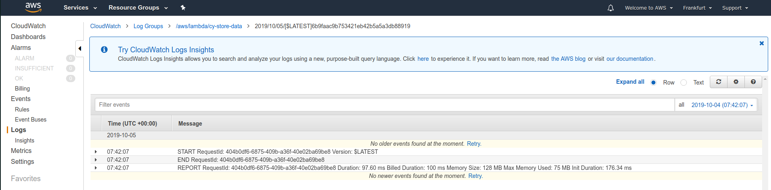Select the Text view radio button
The height and width of the screenshot is (190, 771).
click(684, 83)
